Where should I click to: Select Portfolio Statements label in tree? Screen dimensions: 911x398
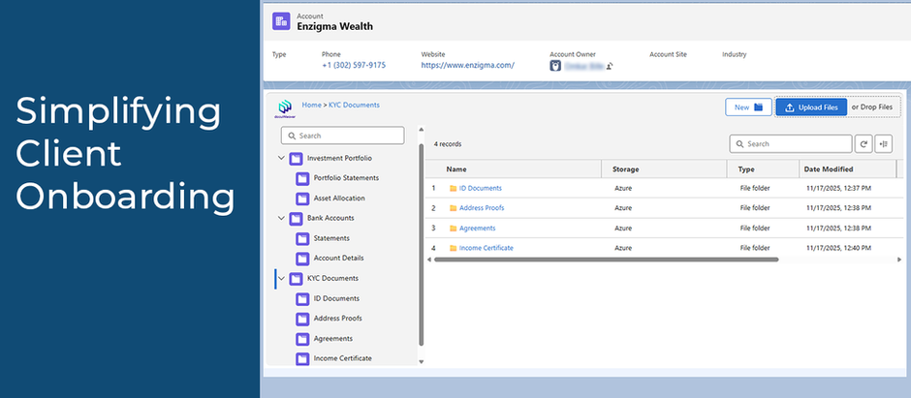point(346,178)
